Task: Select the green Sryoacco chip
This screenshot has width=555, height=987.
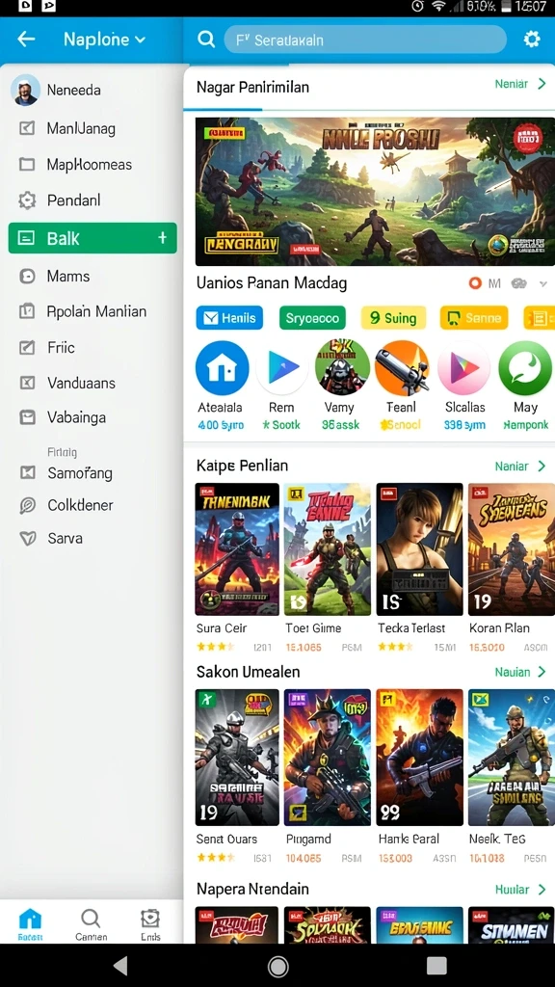Action: (313, 318)
